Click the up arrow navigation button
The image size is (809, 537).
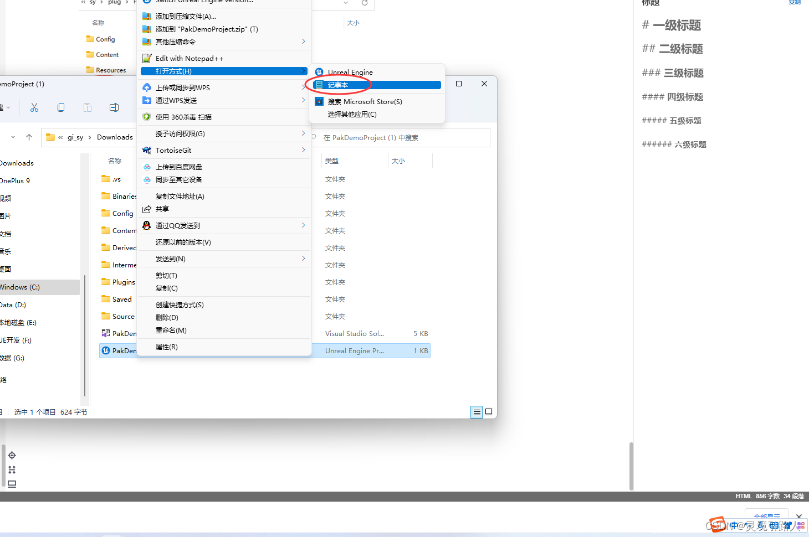coord(29,137)
